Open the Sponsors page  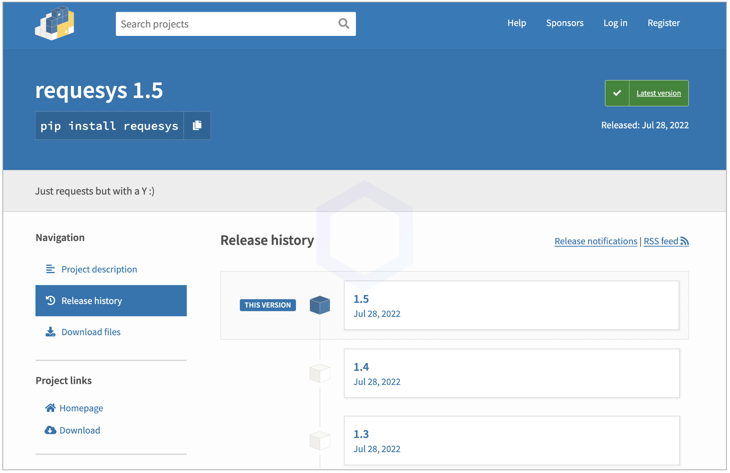click(x=565, y=23)
